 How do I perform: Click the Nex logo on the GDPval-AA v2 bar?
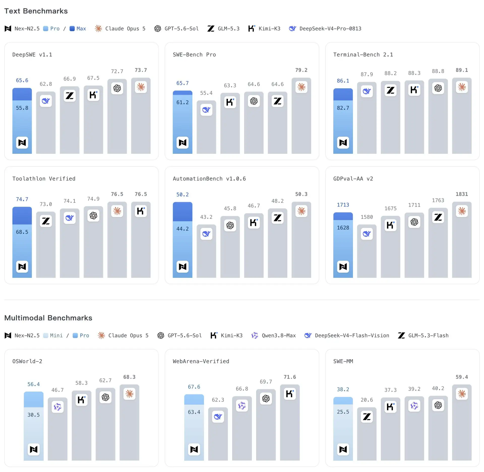click(343, 267)
